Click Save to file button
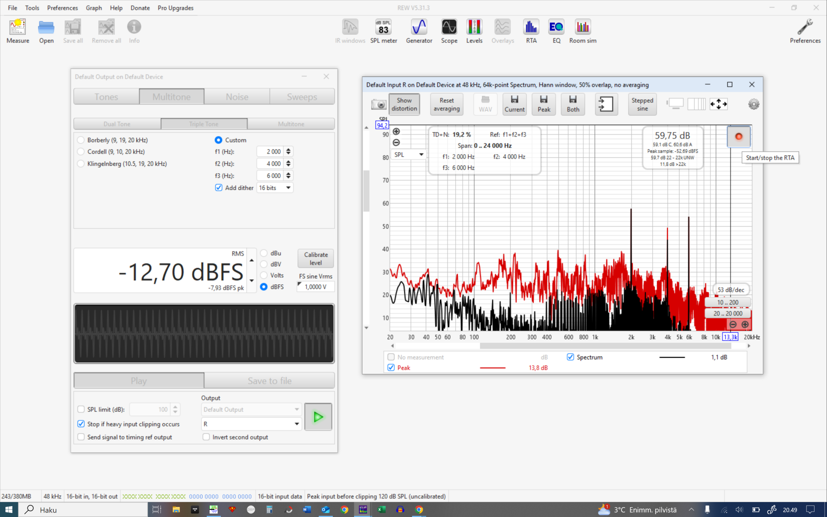 click(x=269, y=380)
